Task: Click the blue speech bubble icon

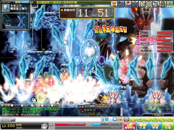Action: coord(115,119)
